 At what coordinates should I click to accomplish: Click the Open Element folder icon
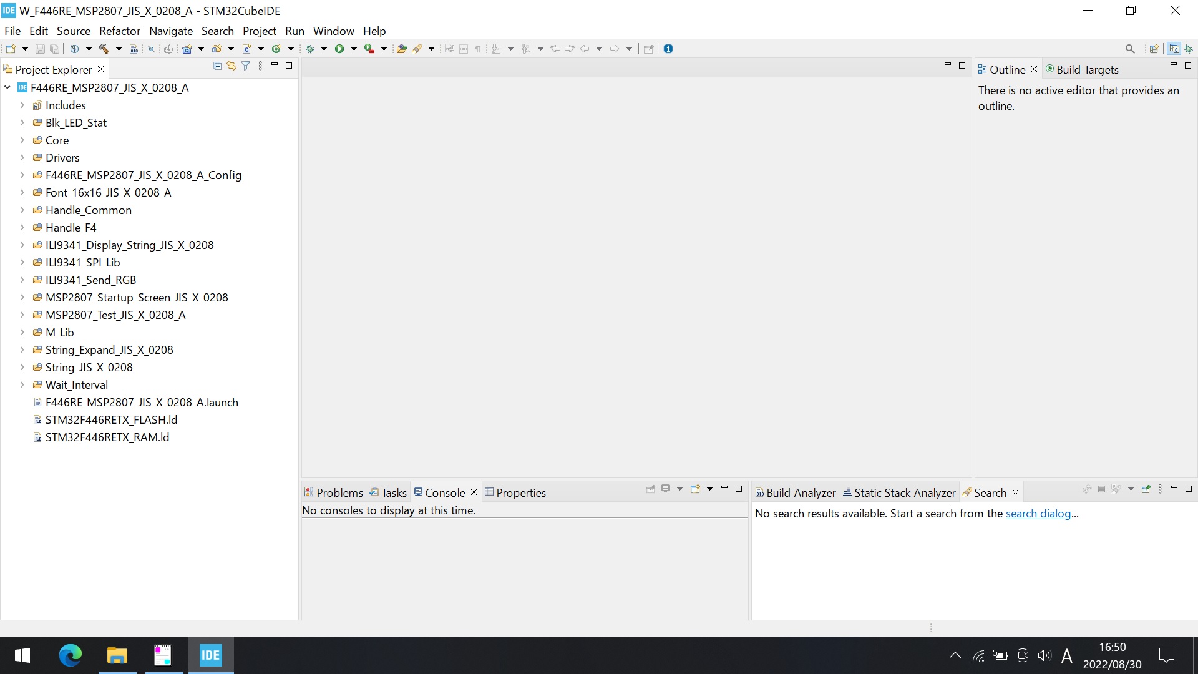point(402,49)
